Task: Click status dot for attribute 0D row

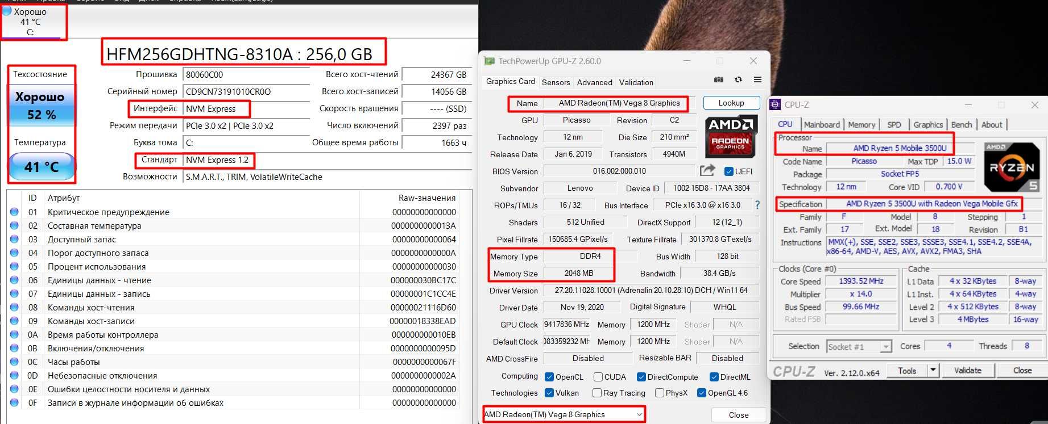Action: pos(14,375)
